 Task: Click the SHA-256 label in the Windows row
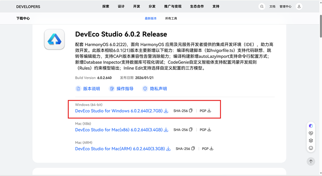181,111
